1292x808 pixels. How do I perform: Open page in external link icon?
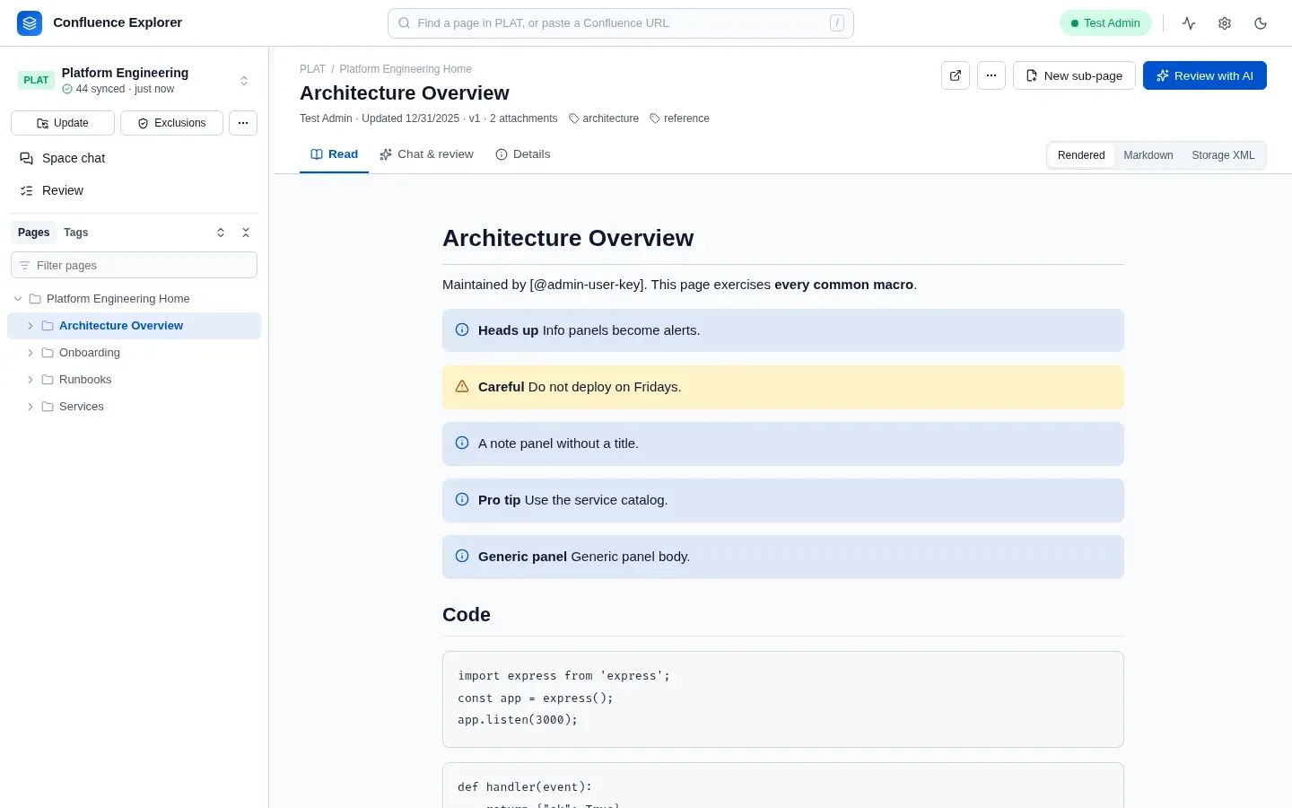coord(956,75)
